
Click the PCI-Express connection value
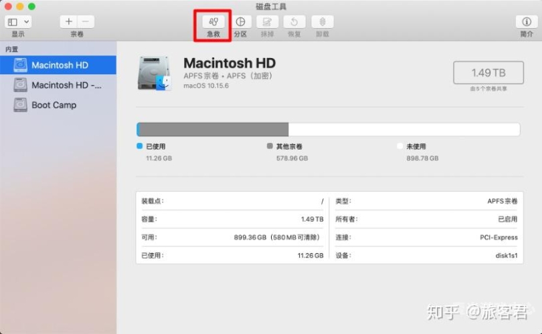[499, 237]
